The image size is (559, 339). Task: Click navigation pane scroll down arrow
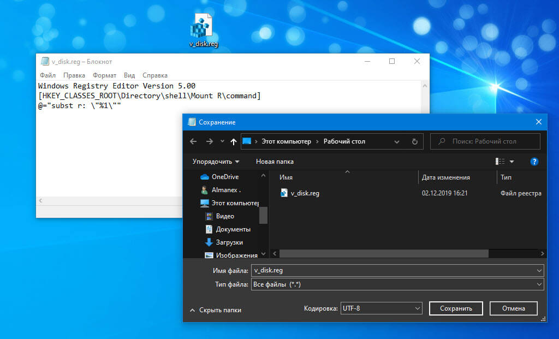(264, 254)
